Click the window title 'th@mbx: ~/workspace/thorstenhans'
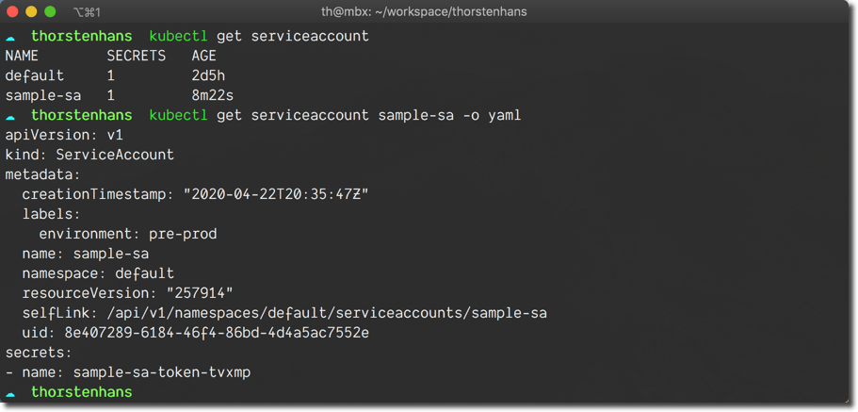Viewport: 858px width, 412px height. [424, 12]
